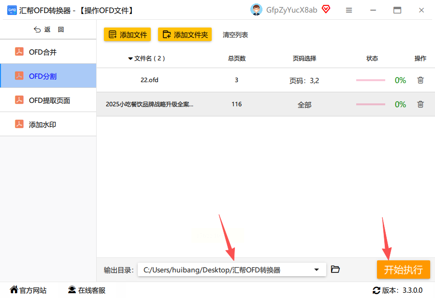Click the 操作 column header

coord(420,58)
